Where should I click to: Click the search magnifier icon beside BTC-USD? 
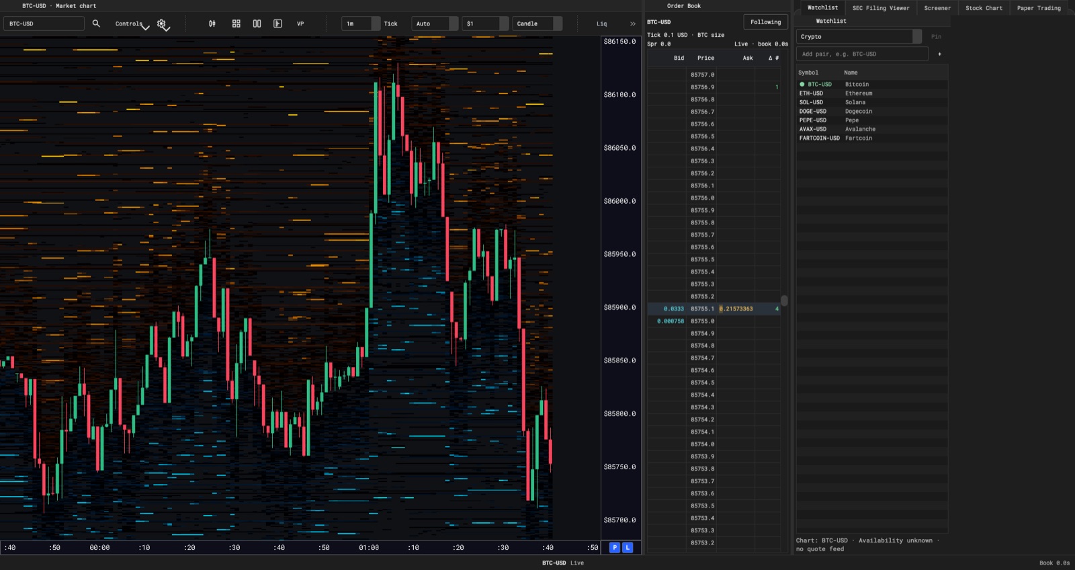tap(96, 24)
